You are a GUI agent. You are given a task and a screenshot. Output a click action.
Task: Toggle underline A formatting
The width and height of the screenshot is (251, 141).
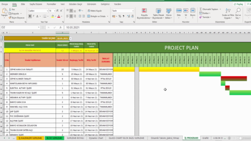37,16
